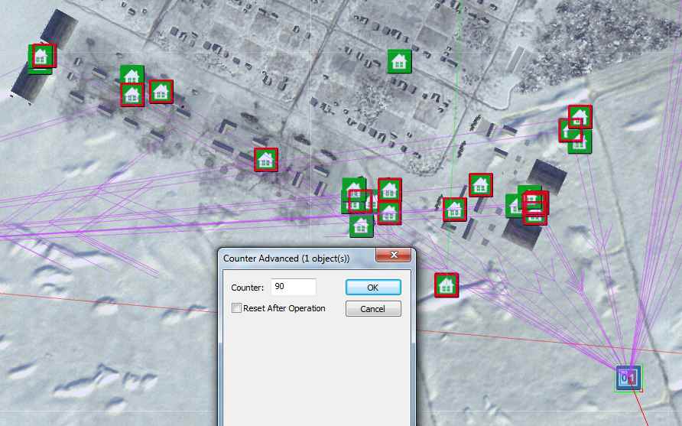The image size is (682, 426).
Task: Confirm the Counter Advanced dialog with OK
Action: pos(373,288)
